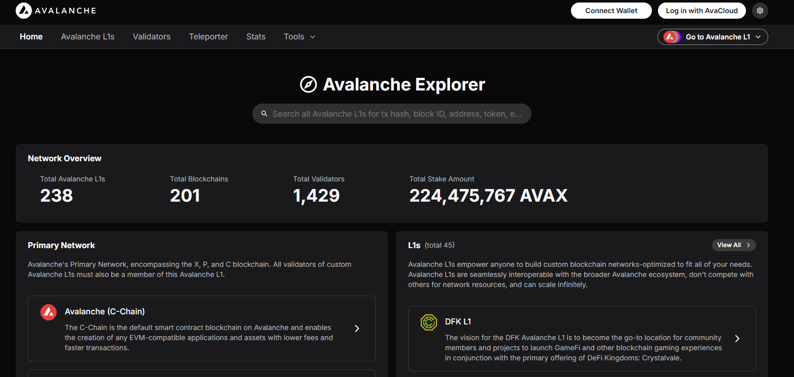The width and height of the screenshot is (794, 377).
Task: Switch to the Validators tab
Action: pyautogui.click(x=152, y=37)
